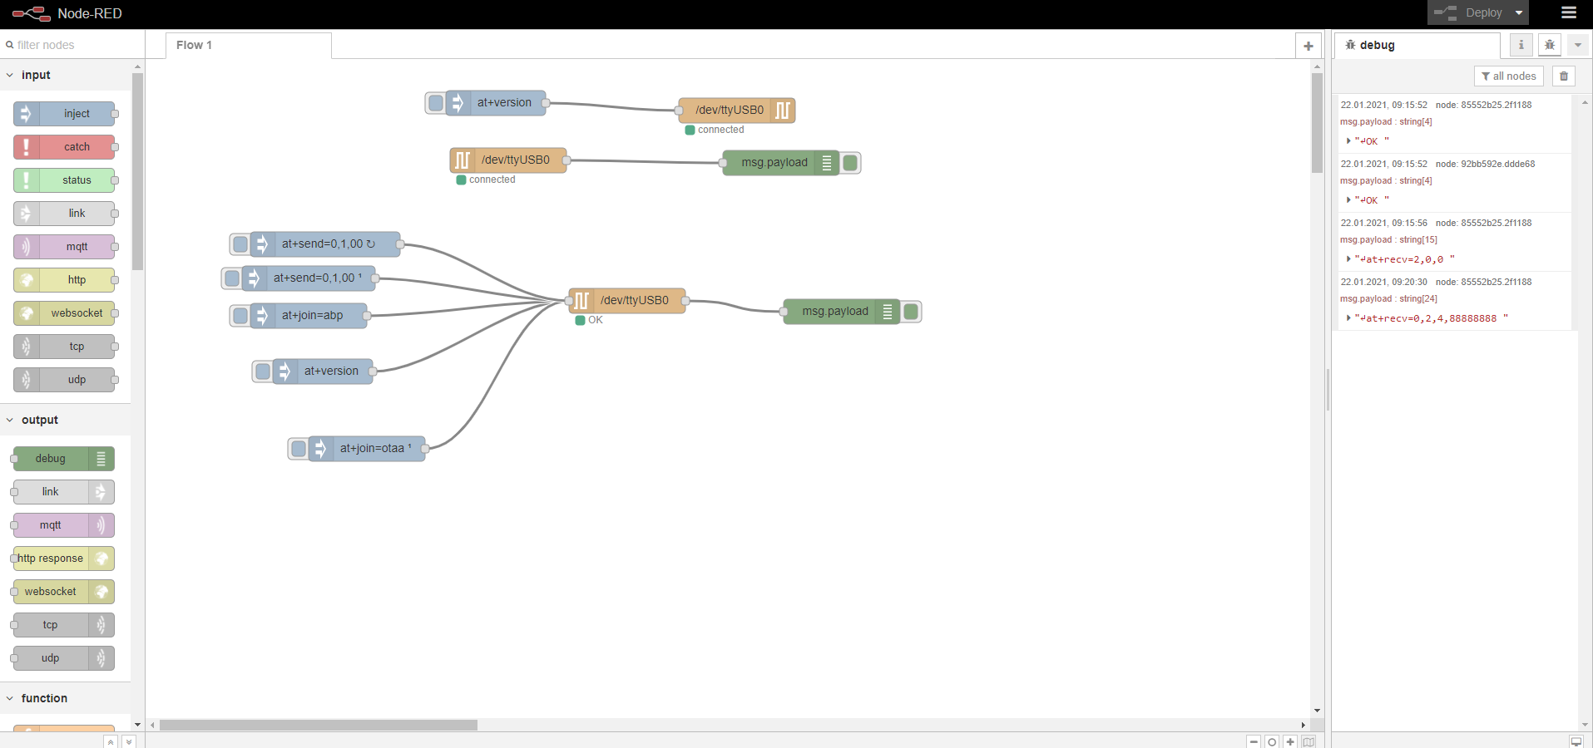1593x748 pixels.
Task: Clear debug log with trash icon
Action: 1564,76
